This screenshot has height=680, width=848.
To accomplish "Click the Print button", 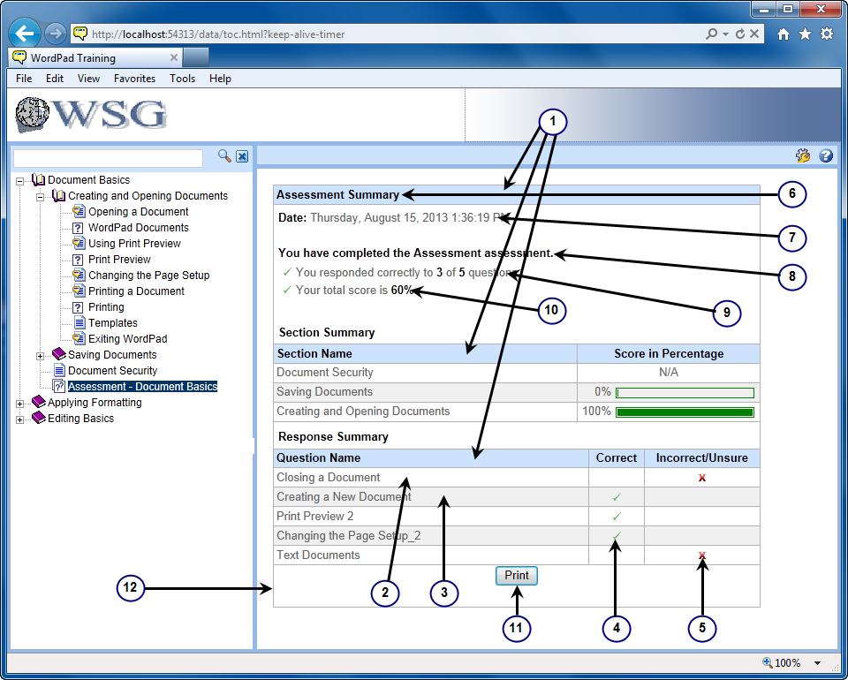I will pos(516,575).
